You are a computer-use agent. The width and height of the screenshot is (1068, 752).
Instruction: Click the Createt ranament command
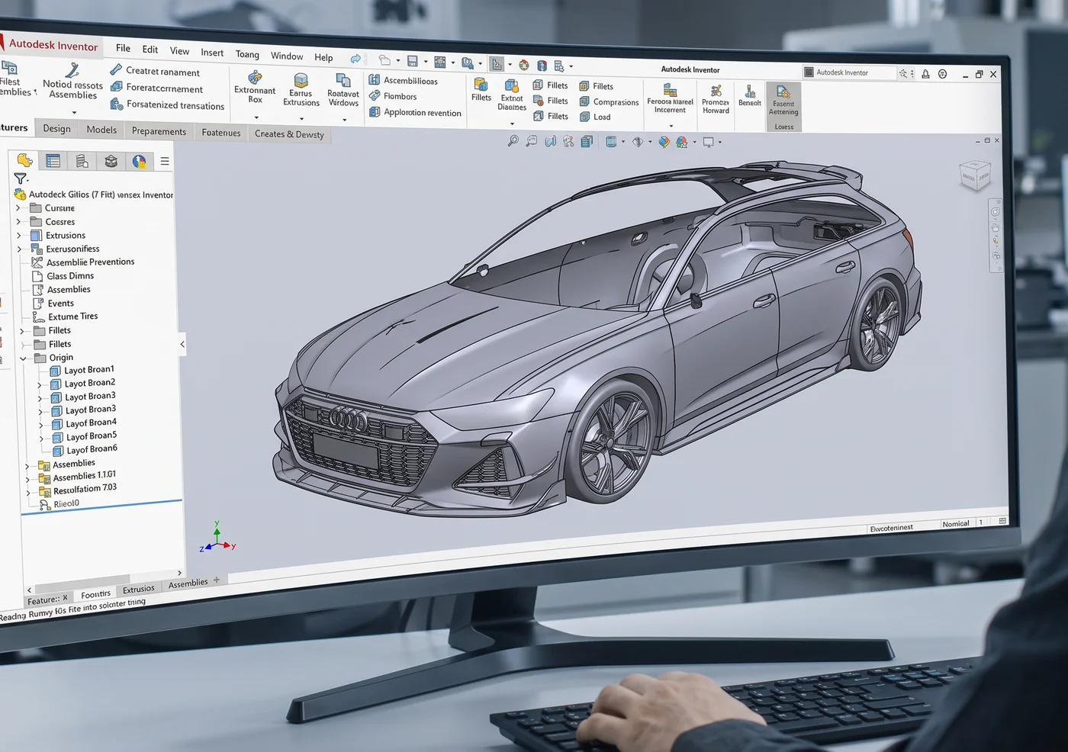(x=156, y=71)
